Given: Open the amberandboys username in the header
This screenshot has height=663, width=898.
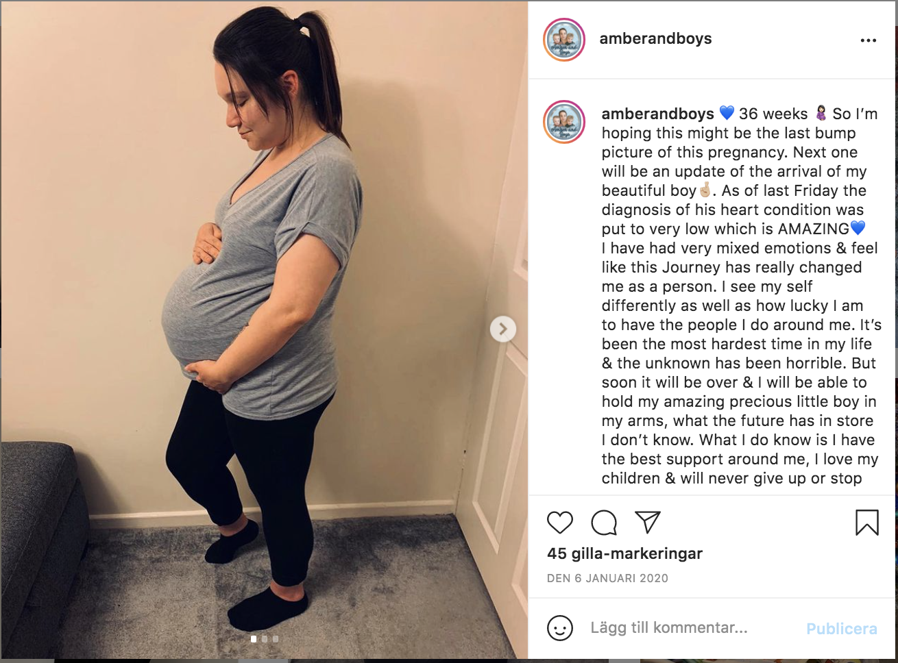Looking at the screenshot, I should pos(655,39).
